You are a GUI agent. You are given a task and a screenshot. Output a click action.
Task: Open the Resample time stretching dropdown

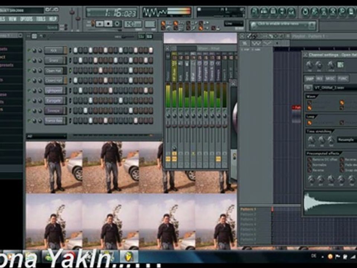click(x=347, y=140)
